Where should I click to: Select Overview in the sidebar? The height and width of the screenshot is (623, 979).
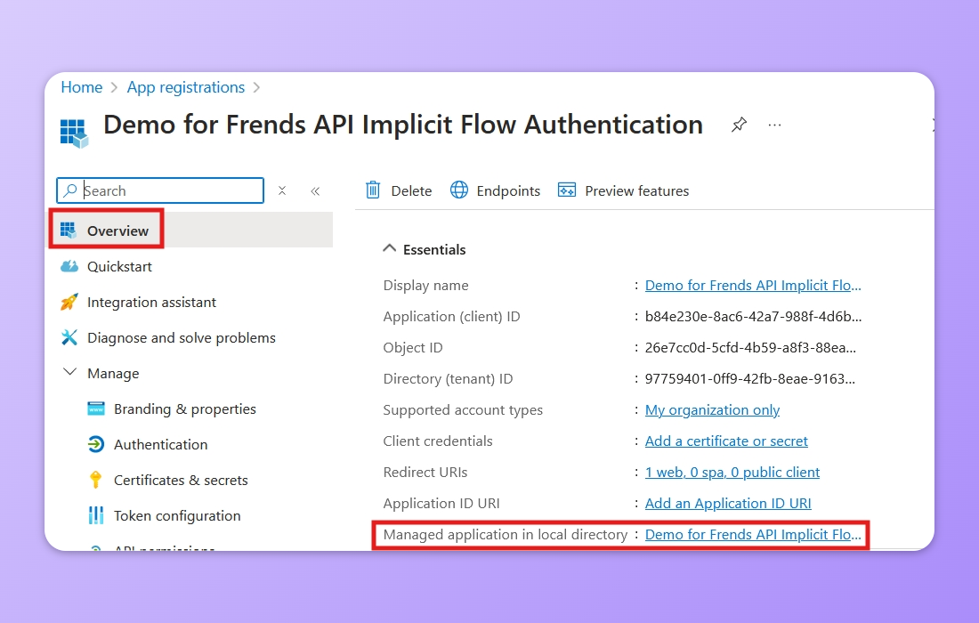click(191, 230)
